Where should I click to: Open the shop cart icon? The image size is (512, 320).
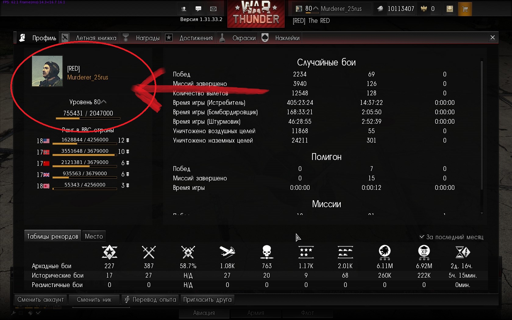465,9
